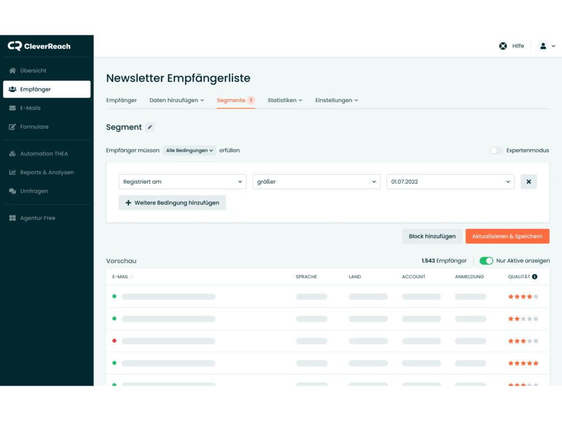Open the Alle Bedingungen dropdown
The width and height of the screenshot is (562, 421).
pos(189,150)
